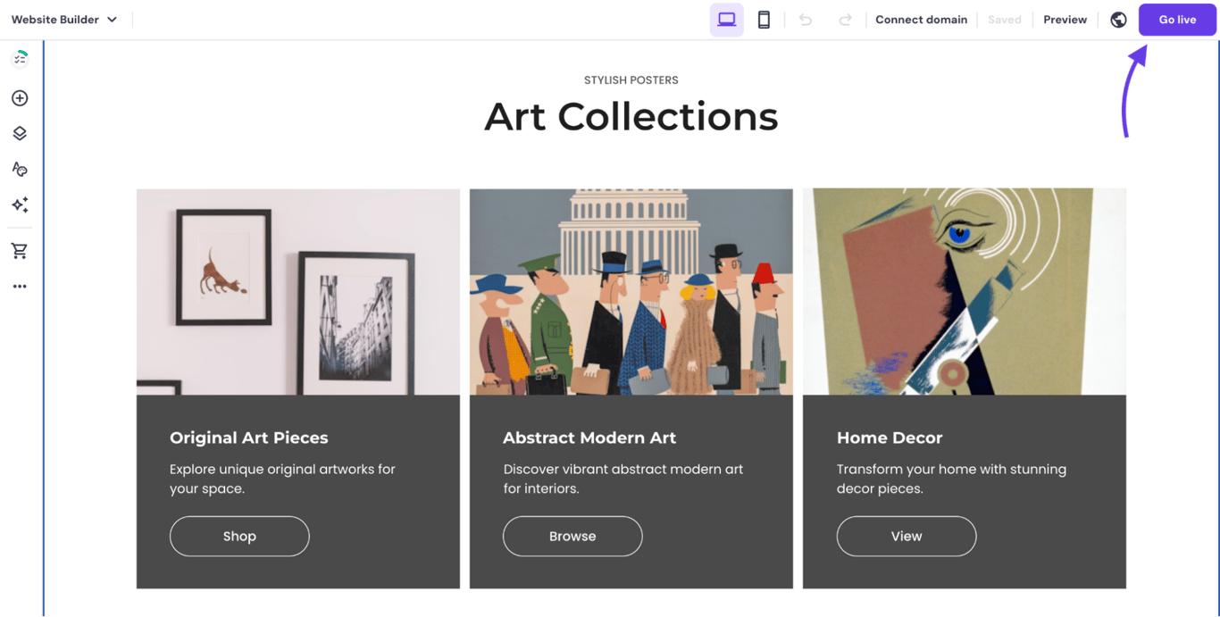
Task: Open the Store shopping cart icon
Action: pos(19,250)
